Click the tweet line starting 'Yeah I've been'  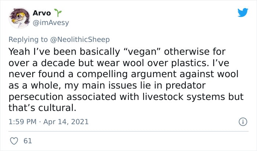click(x=117, y=52)
